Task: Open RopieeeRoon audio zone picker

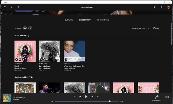Action: coord(156,98)
